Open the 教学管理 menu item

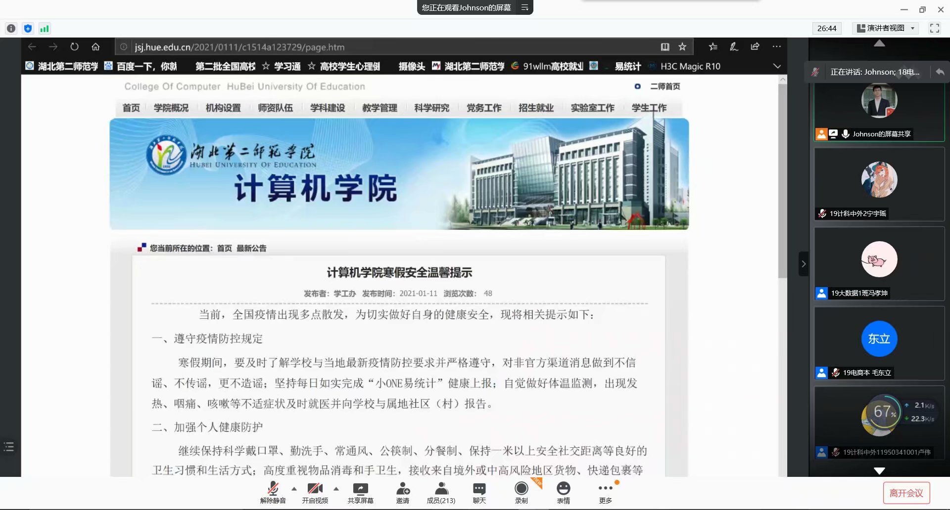380,108
